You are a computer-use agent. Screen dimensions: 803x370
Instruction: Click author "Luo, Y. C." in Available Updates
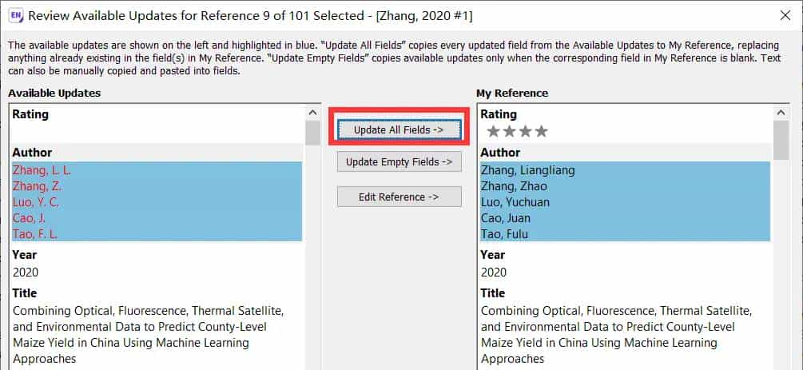click(35, 202)
